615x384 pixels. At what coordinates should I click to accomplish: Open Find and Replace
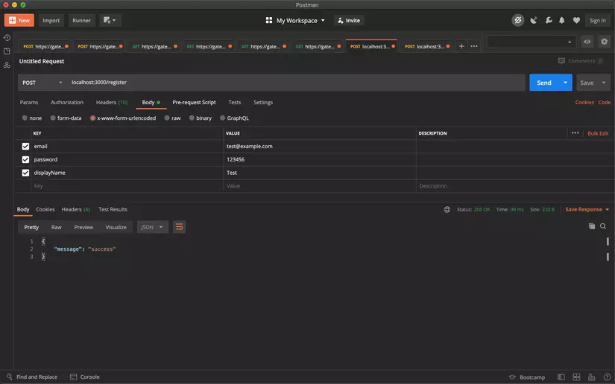pos(32,377)
